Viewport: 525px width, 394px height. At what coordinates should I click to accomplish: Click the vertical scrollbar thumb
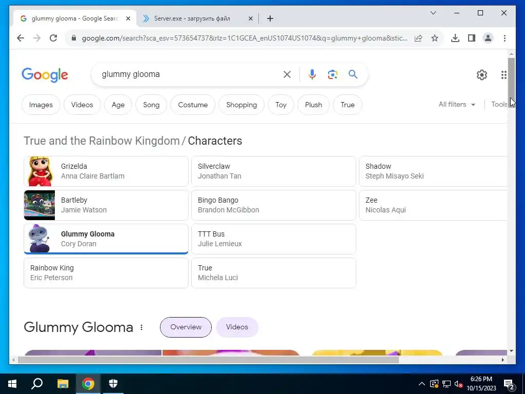click(511, 83)
